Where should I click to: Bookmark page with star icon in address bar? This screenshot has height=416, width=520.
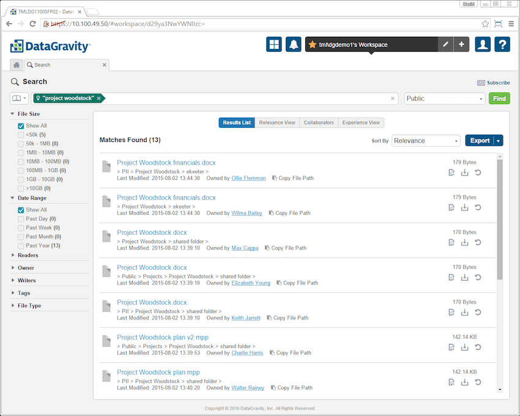coord(485,24)
